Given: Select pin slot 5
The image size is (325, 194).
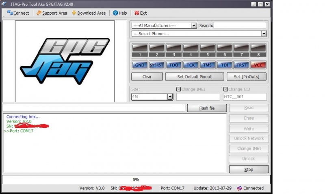Looking at the screenshot, I should point(208,50).
